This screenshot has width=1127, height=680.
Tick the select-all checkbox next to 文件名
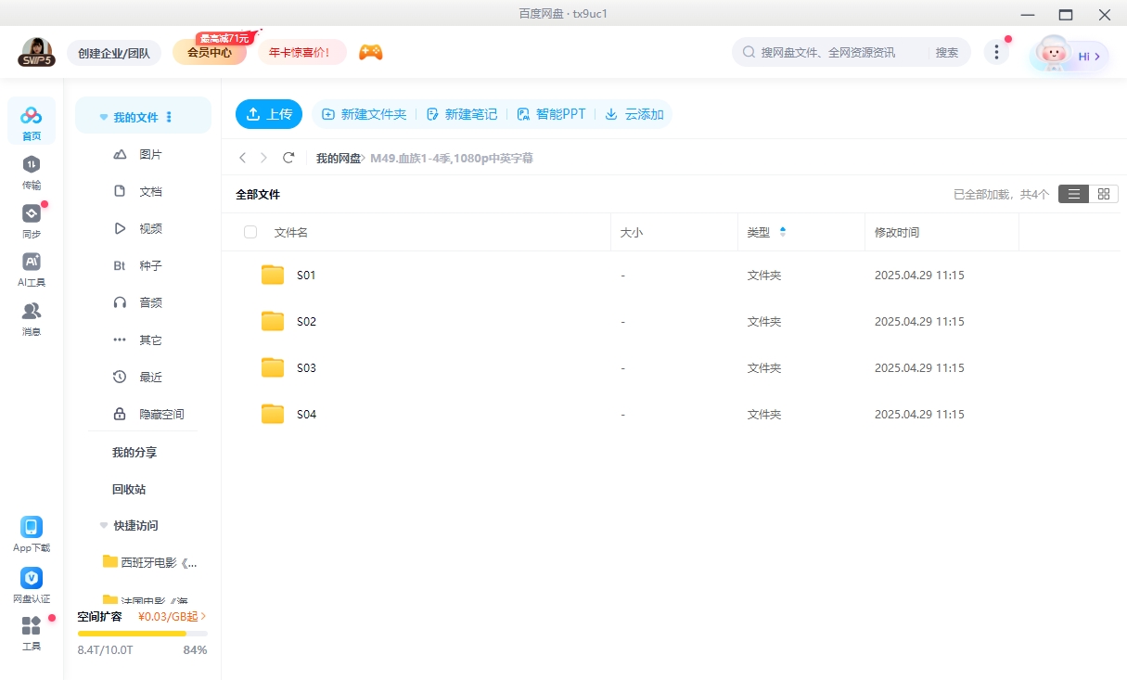[250, 232]
